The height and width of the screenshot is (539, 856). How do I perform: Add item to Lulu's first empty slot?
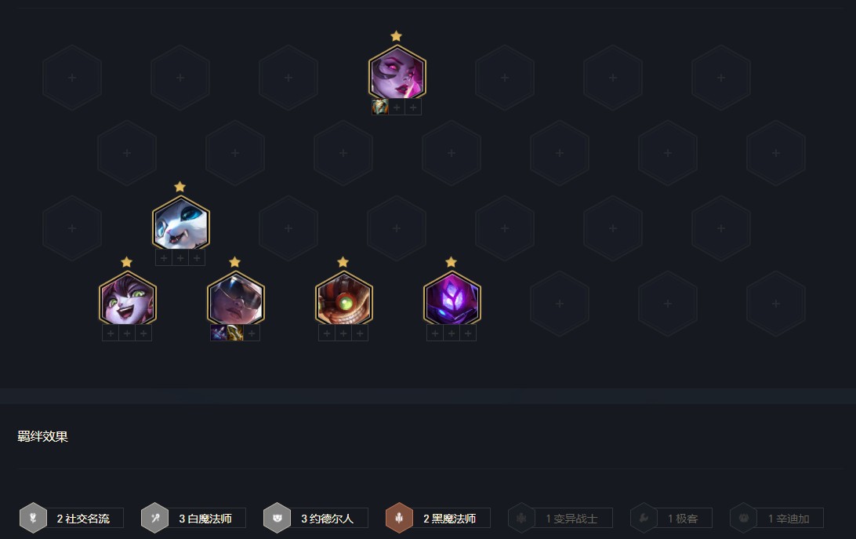coord(111,333)
